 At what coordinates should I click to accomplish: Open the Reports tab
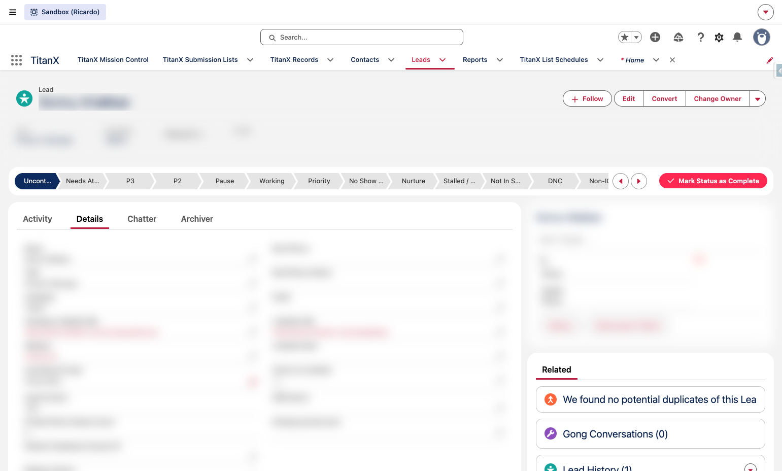tap(475, 60)
